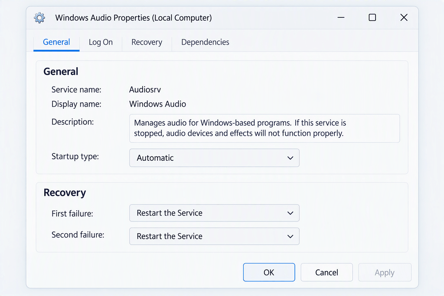The height and width of the screenshot is (296, 444).
Task: Select the Audiosrv service name text
Action: [x=145, y=90]
